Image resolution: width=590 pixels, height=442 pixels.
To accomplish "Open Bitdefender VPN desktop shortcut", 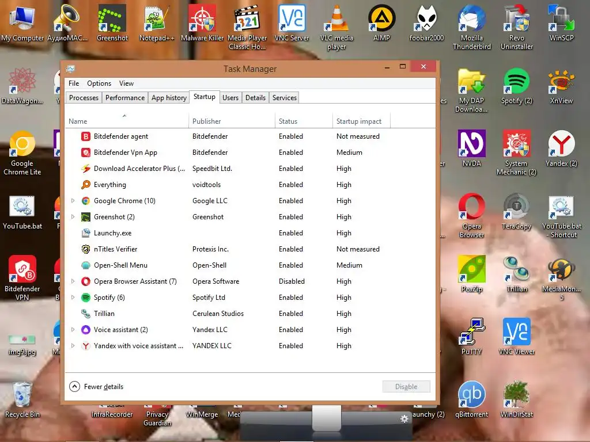I will click(x=22, y=278).
